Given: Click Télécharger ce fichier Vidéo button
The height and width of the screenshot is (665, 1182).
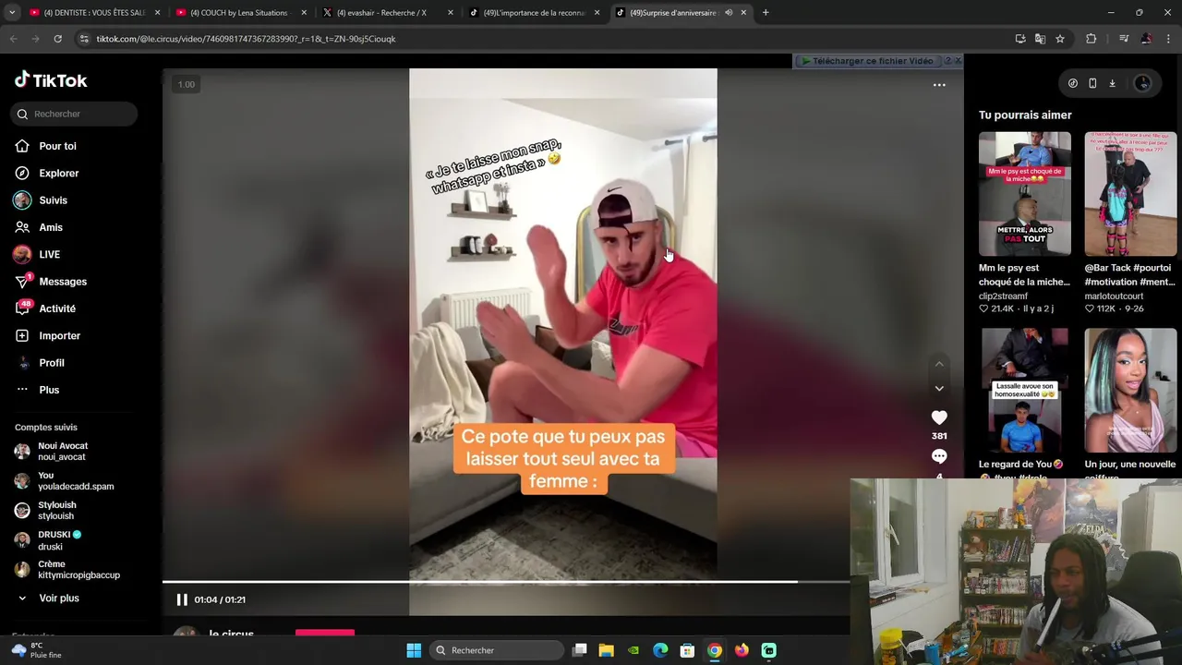Looking at the screenshot, I should 867,61.
